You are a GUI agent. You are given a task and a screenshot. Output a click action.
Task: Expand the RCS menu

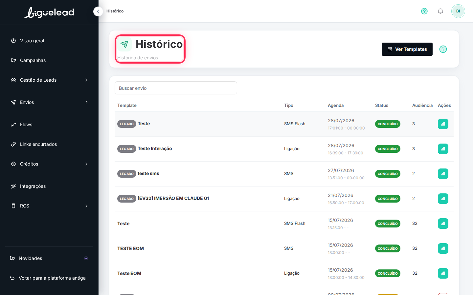[86, 206]
